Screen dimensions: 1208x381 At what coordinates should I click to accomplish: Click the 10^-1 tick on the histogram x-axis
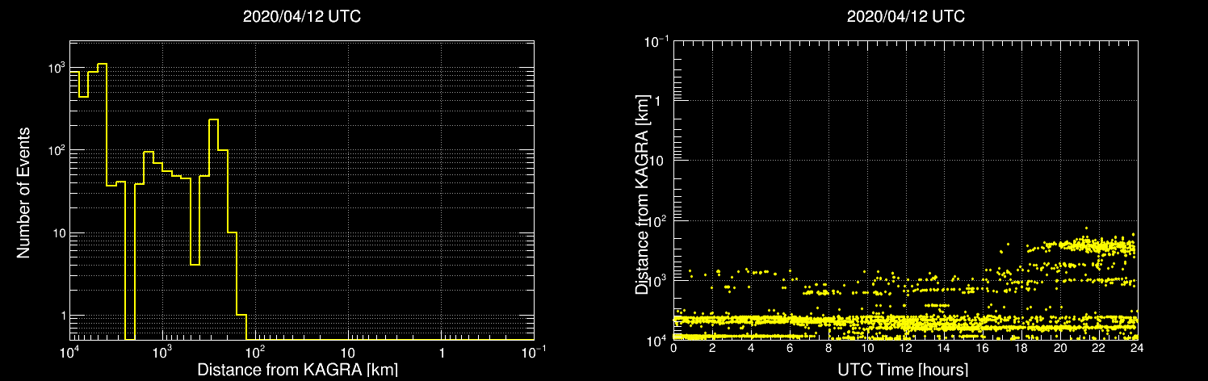(533, 353)
